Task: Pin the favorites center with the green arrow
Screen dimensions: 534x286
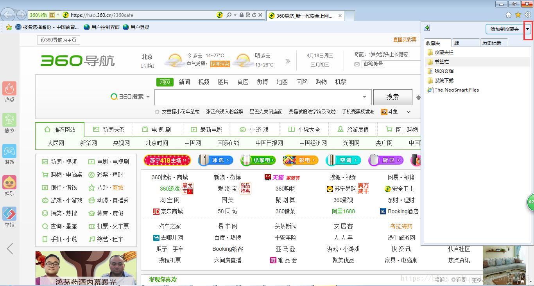Action: (x=427, y=28)
